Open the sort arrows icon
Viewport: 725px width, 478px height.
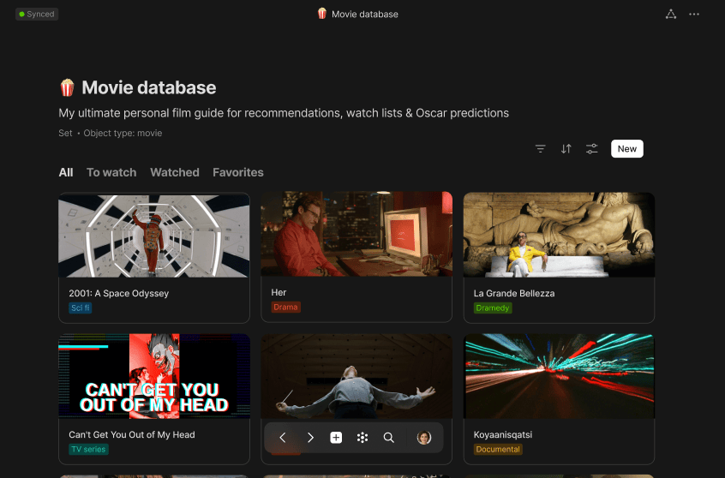click(566, 149)
